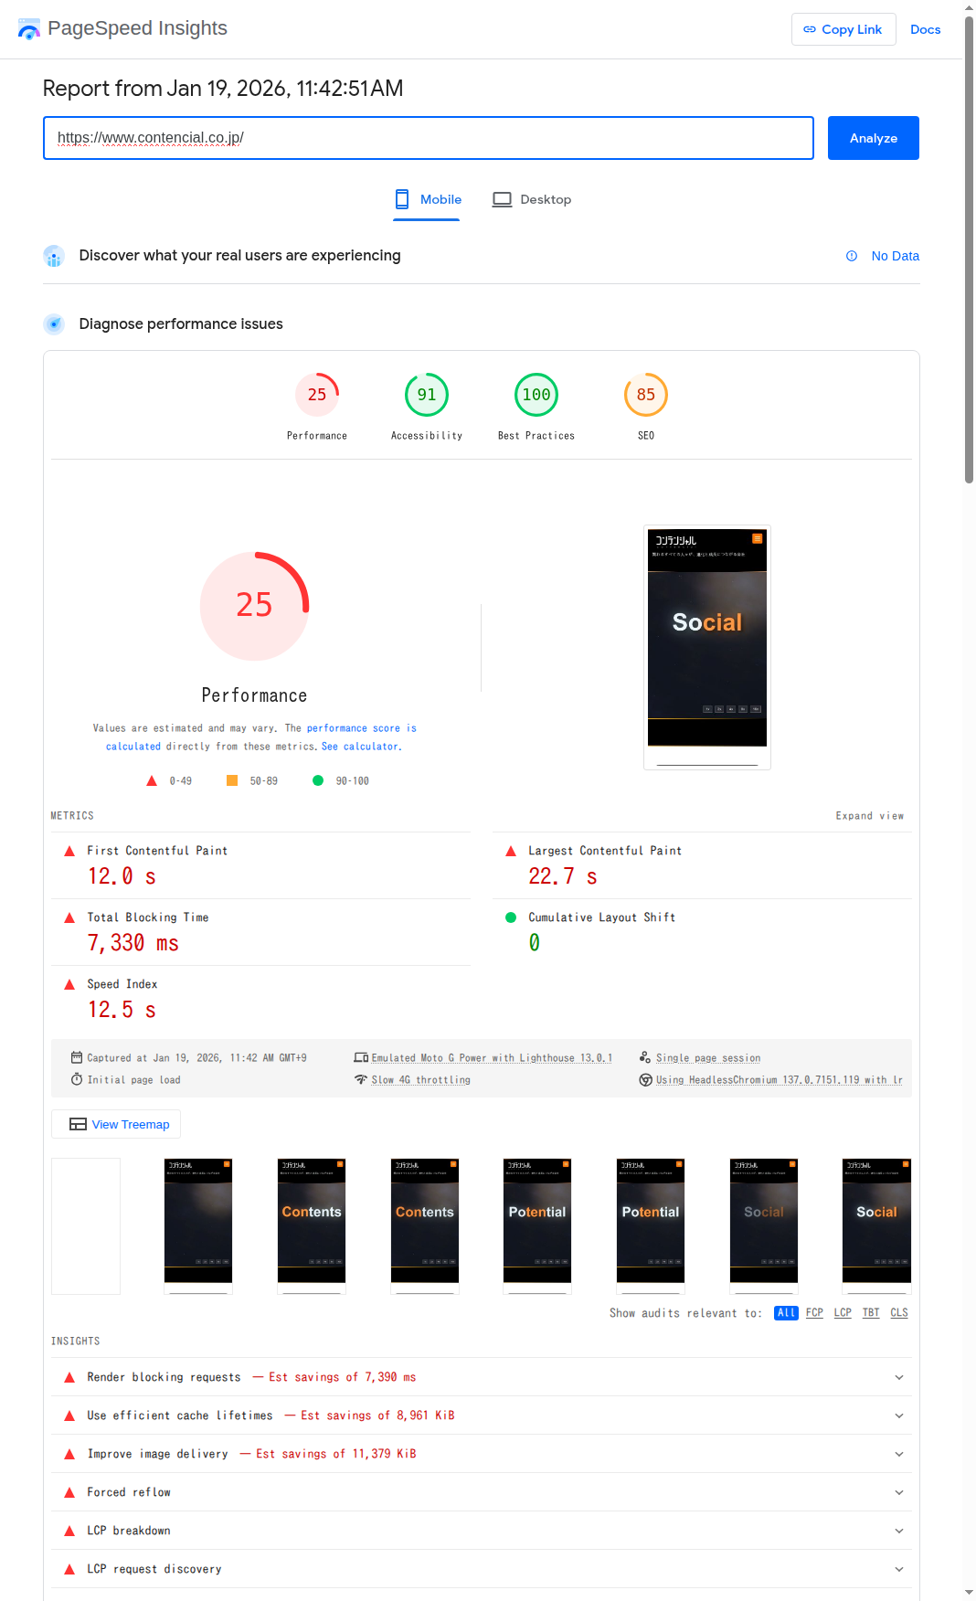Click the first blank filmstrip frame
This screenshot has height=1601, width=976.
tap(86, 1226)
